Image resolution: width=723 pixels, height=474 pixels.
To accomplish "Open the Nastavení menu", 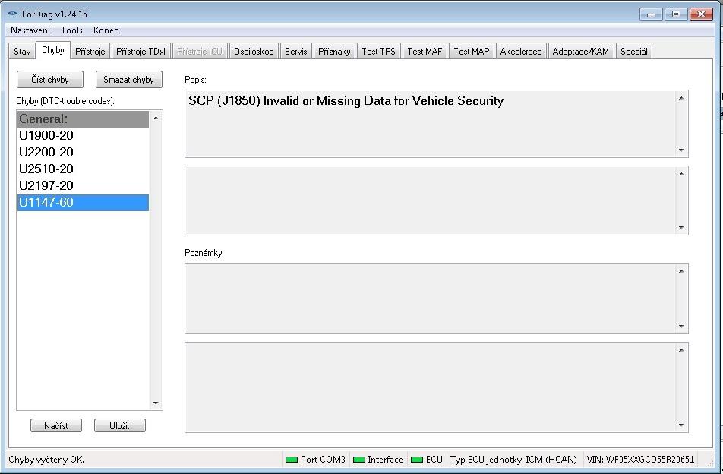I will [x=30, y=30].
